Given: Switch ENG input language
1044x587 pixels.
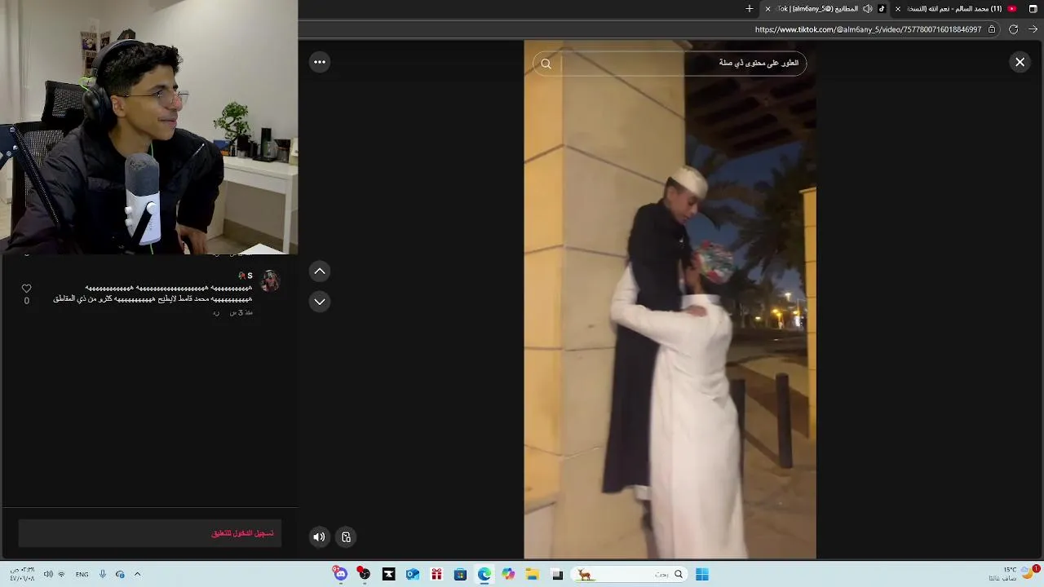Looking at the screenshot, I should (x=82, y=574).
